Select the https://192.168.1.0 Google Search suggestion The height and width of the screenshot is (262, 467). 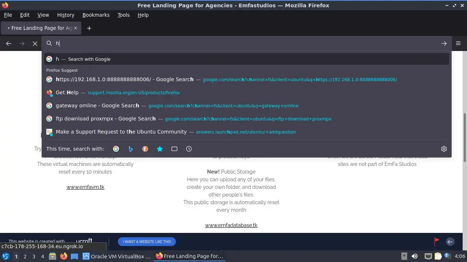coord(247,79)
